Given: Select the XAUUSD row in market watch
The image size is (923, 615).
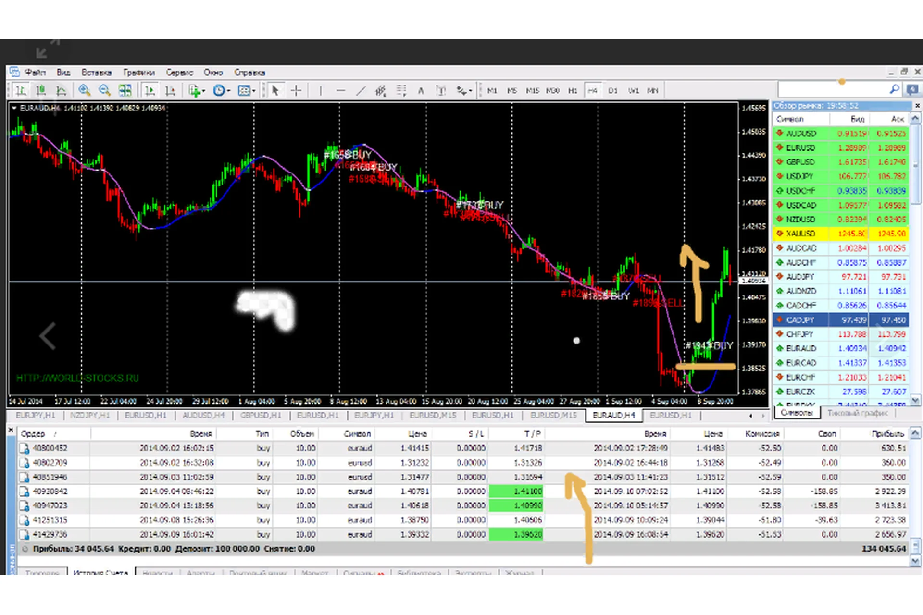Looking at the screenshot, I should pyautogui.click(x=801, y=234).
